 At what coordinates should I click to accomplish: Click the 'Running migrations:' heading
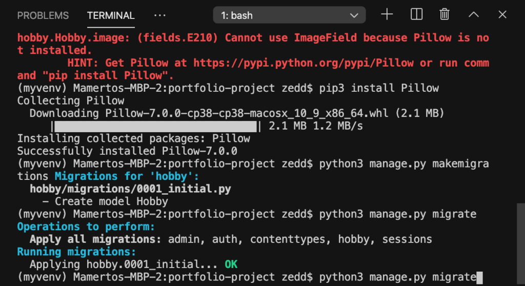[76, 252]
